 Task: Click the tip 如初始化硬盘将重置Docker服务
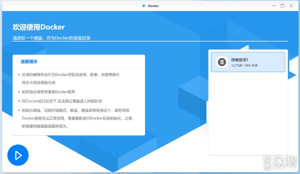click(48, 92)
